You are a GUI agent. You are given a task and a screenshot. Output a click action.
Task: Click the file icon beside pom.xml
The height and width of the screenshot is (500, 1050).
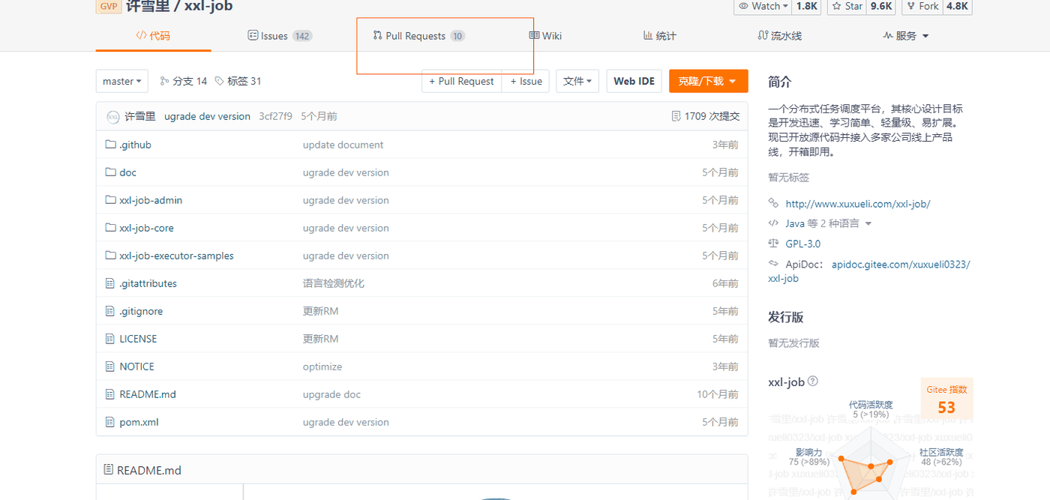(x=111, y=422)
